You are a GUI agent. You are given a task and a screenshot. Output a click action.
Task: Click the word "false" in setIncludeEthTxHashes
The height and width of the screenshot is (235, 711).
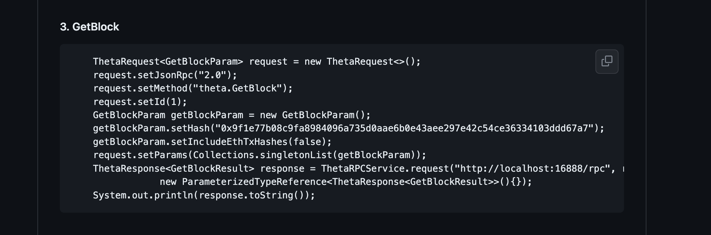307,142
